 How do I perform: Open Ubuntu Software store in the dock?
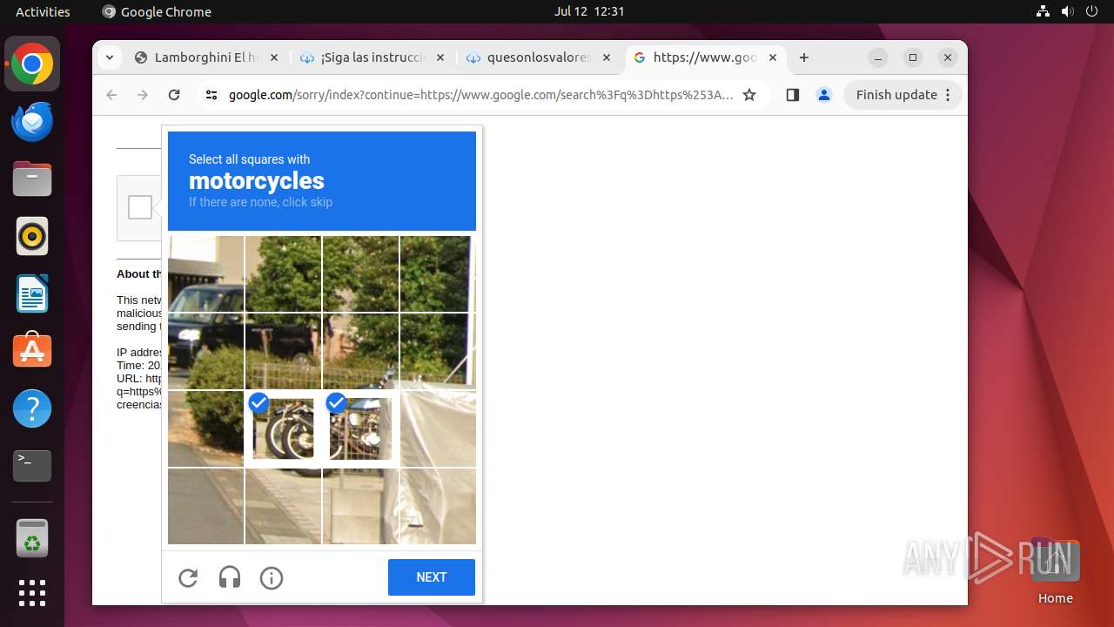click(32, 351)
